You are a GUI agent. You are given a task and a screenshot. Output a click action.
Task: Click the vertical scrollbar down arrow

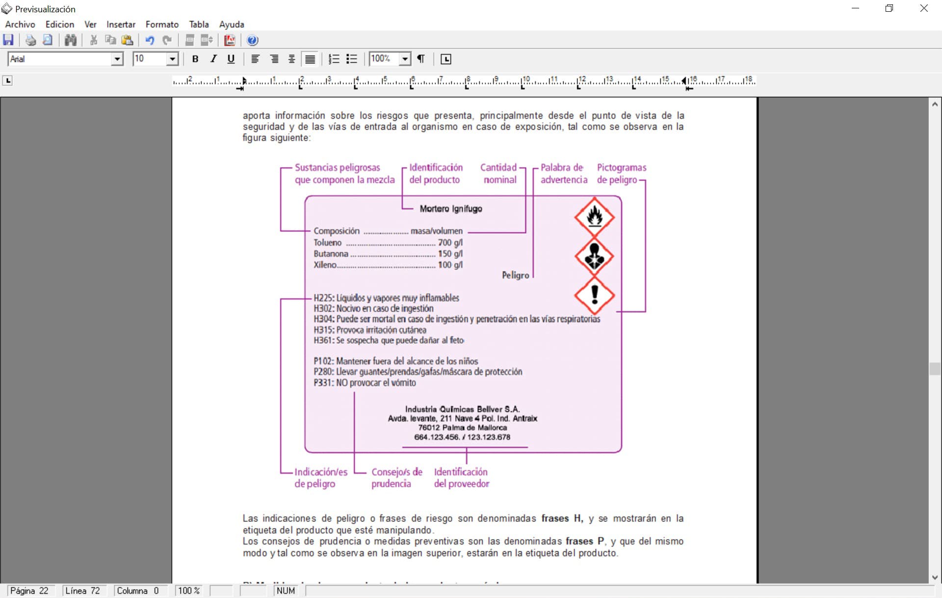935,577
